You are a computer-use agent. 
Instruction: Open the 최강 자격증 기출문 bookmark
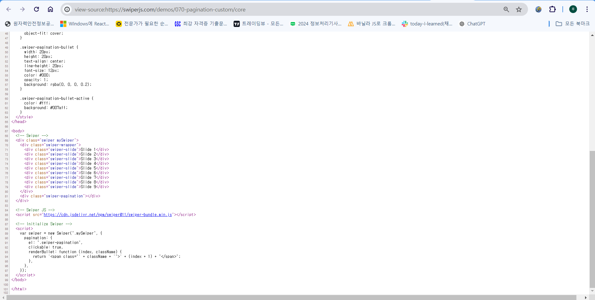pyautogui.click(x=201, y=24)
